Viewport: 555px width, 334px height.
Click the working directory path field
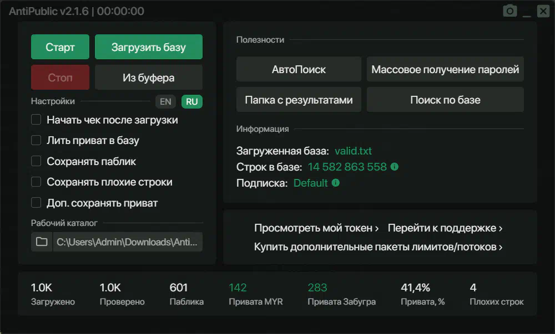(127, 242)
